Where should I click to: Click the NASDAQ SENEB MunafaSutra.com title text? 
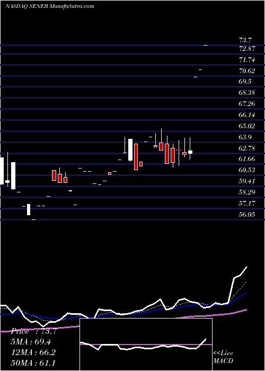coord(50,6)
